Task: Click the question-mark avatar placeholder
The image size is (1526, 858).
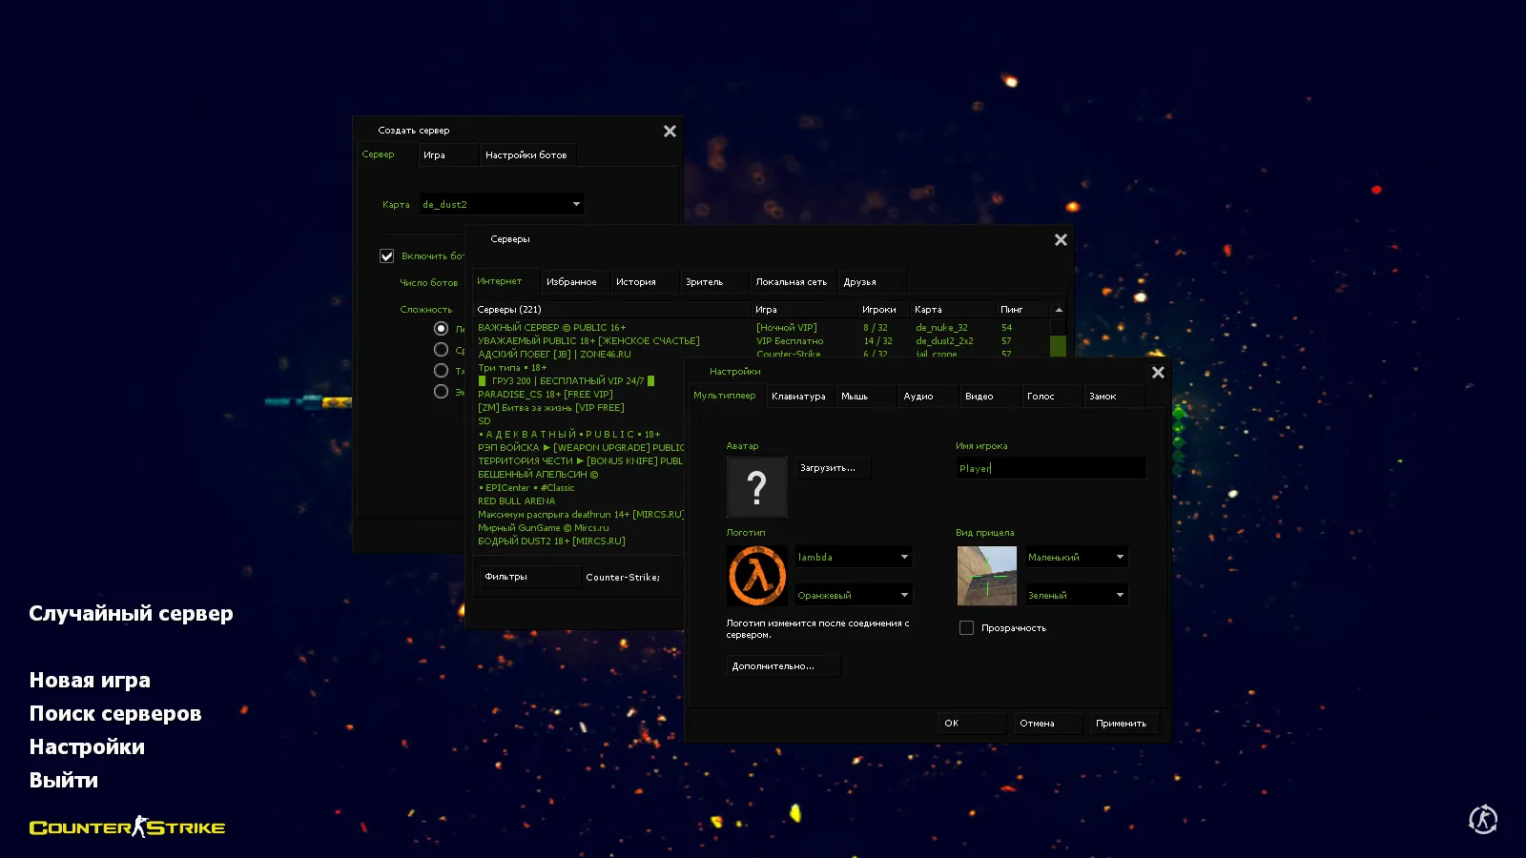Action: 756,486
